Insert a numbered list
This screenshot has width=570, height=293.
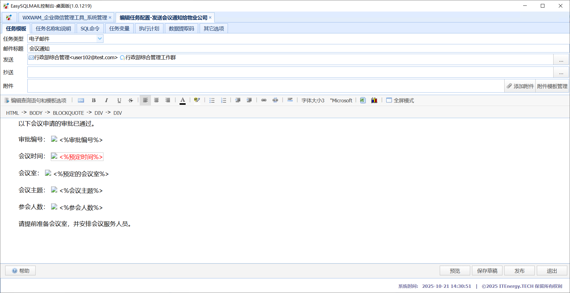coord(224,101)
